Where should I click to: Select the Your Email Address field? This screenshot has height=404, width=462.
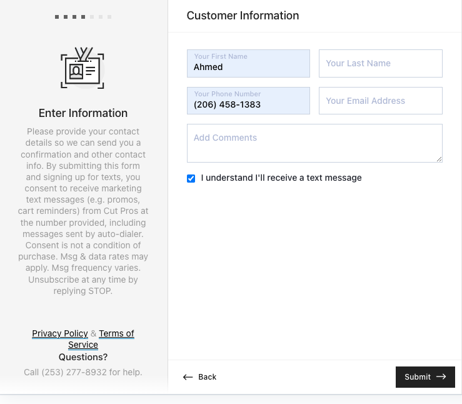380,101
